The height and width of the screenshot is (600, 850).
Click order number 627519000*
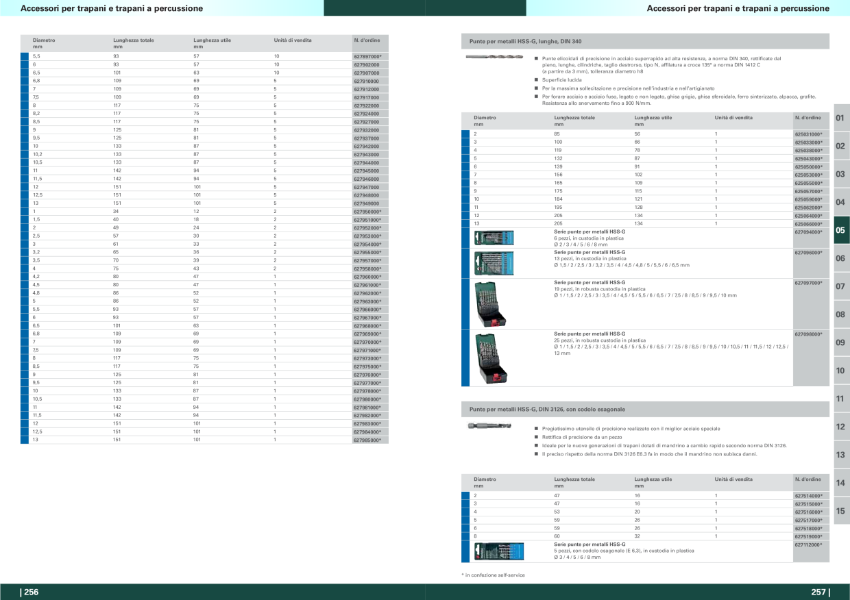tap(808, 536)
